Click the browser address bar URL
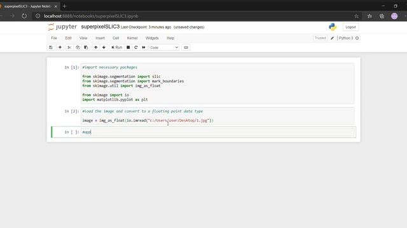The image size is (407, 228). pyautogui.click(x=91, y=16)
